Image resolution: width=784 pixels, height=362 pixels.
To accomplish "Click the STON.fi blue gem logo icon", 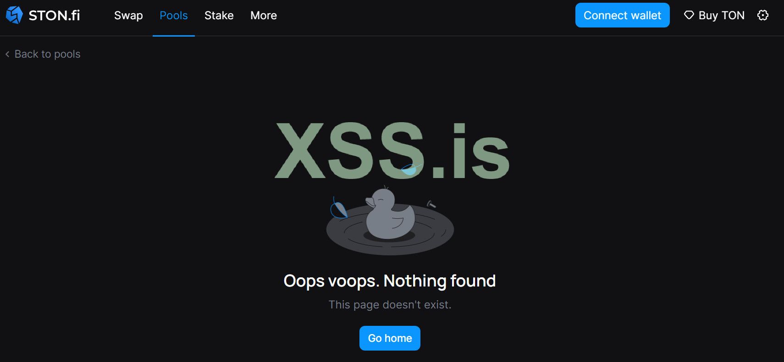I will coord(14,15).
